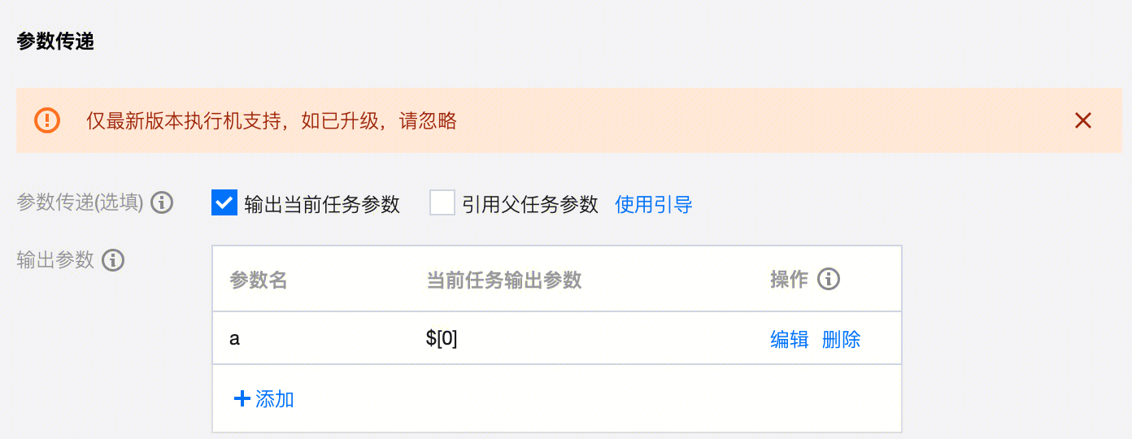Click the warning message text in the banner
The width and height of the screenshot is (1132, 439).
(272, 121)
